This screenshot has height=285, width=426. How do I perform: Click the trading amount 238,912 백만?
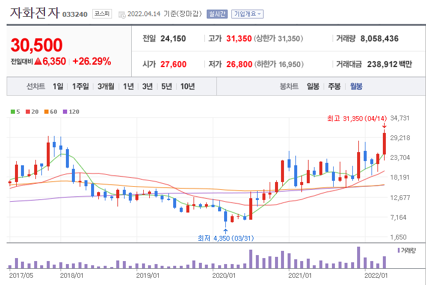click(389, 64)
